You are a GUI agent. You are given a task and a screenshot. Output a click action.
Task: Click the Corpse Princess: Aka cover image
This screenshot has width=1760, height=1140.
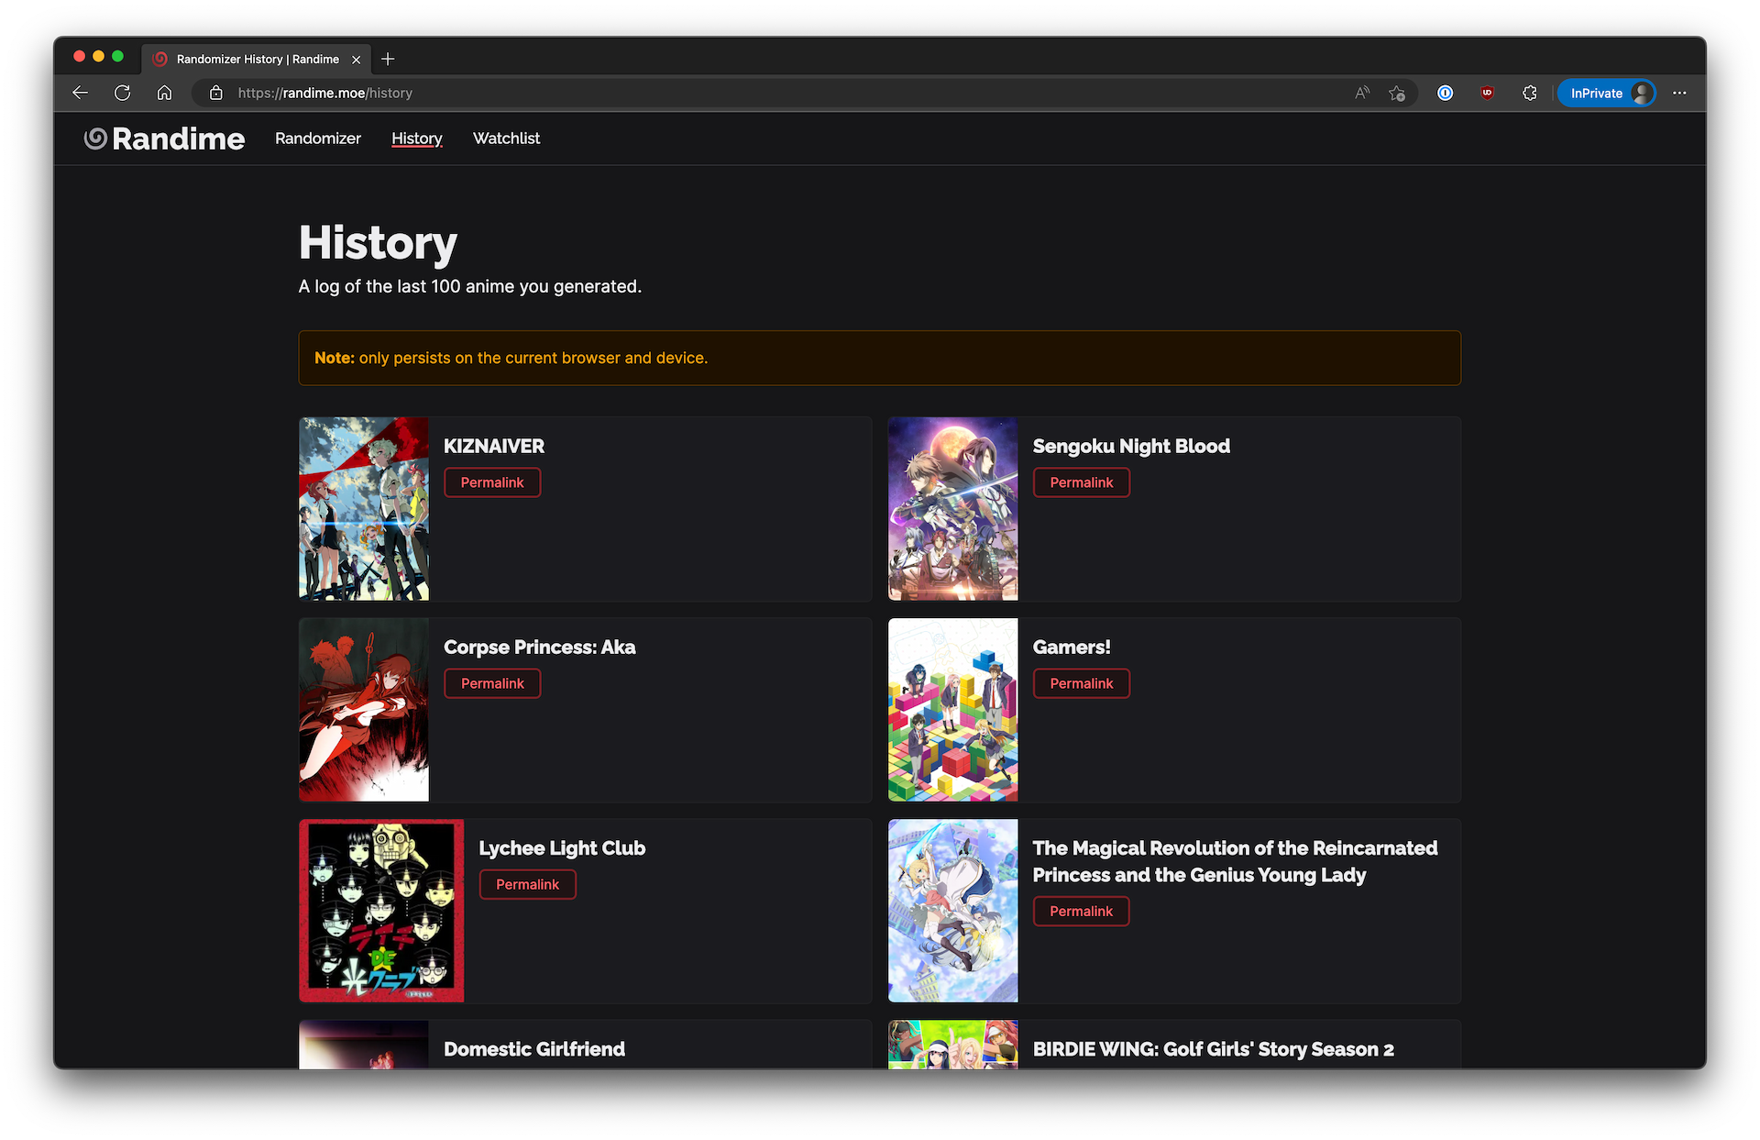(x=364, y=710)
